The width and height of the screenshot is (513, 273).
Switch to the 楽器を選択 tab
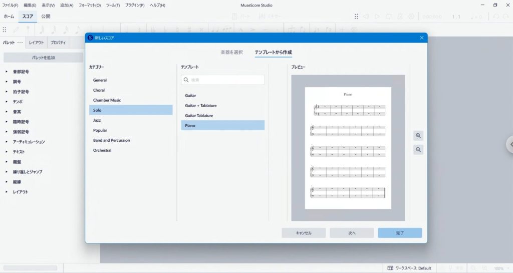[x=231, y=52]
